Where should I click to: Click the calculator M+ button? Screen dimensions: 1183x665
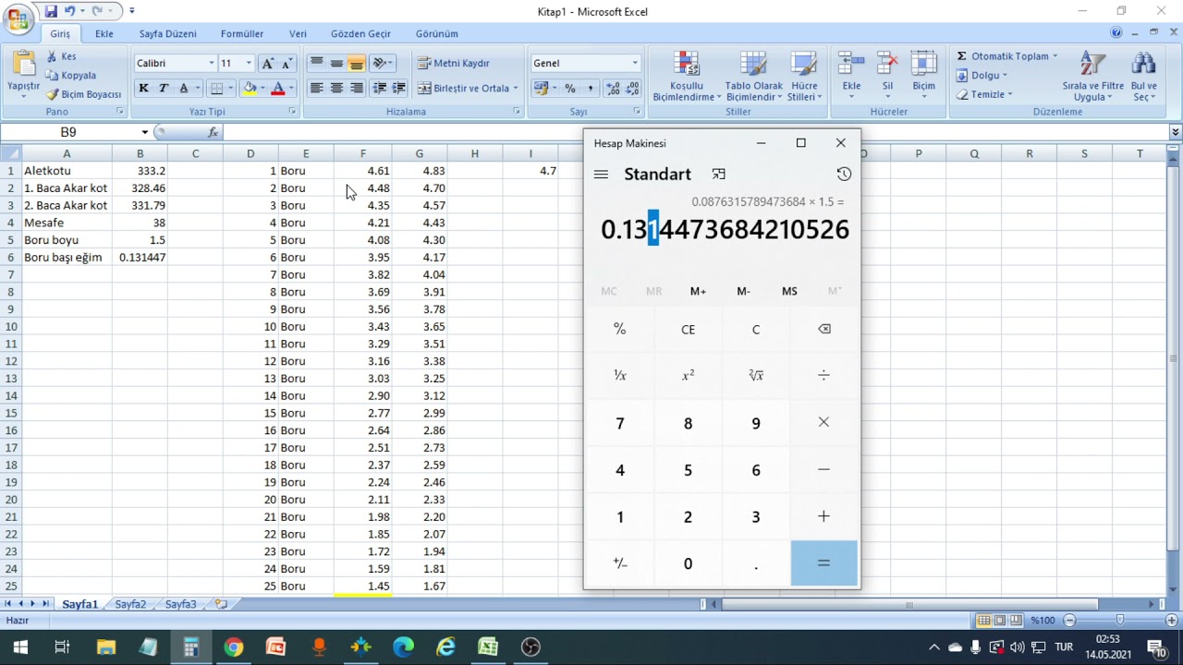tap(698, 291)
